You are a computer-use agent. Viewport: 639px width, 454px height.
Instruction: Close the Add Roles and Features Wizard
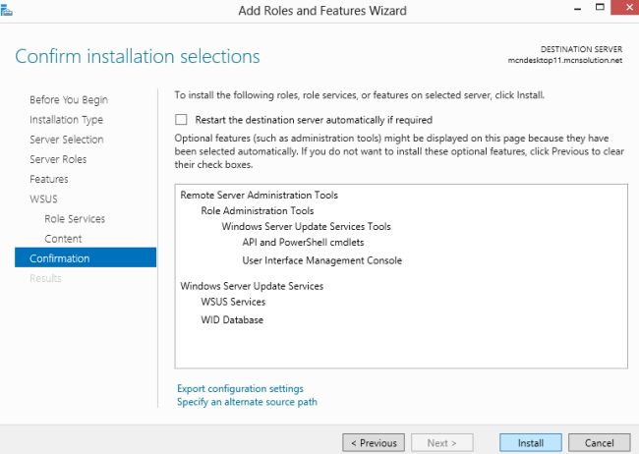[622, 10]
